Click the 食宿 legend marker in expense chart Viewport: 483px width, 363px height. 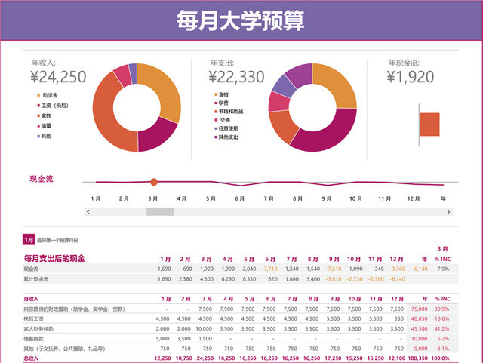tap(217, 94)
